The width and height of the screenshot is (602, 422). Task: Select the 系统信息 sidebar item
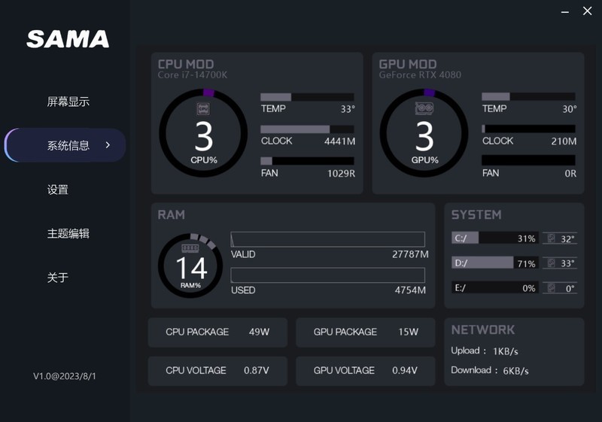point(65,145)
